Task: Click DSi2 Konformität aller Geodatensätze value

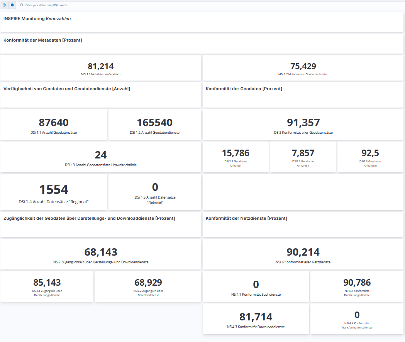Action: coord(303,123)
